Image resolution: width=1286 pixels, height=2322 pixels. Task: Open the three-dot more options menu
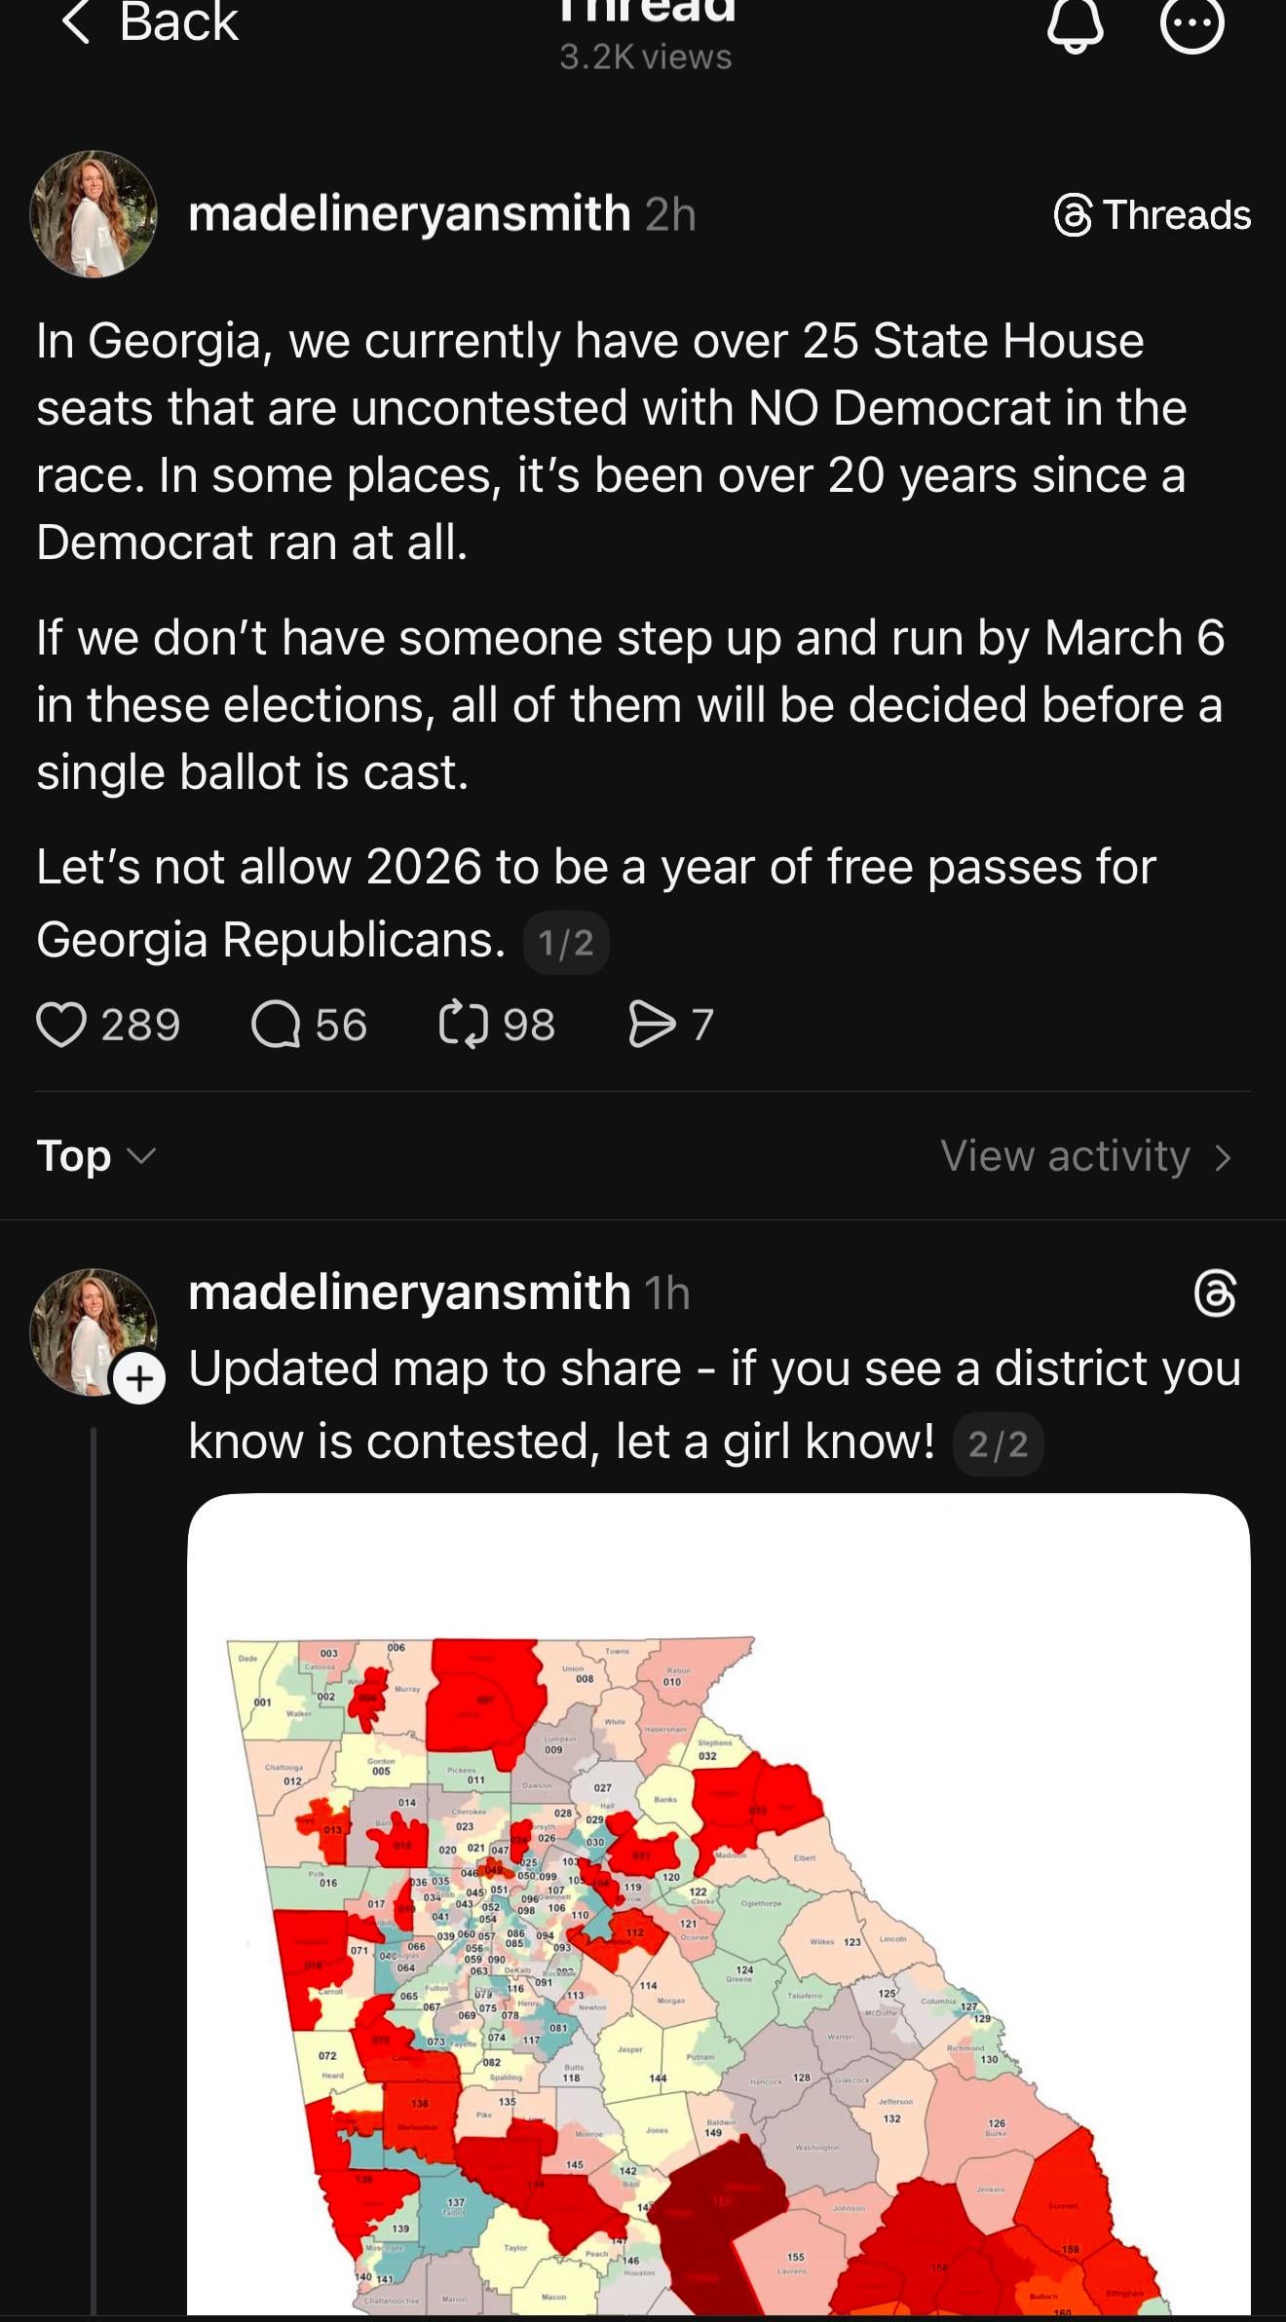pyautogui.click(x=1192, y=25)
